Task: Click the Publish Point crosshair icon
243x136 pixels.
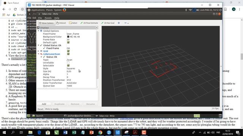Action: (x=119, y=23)
